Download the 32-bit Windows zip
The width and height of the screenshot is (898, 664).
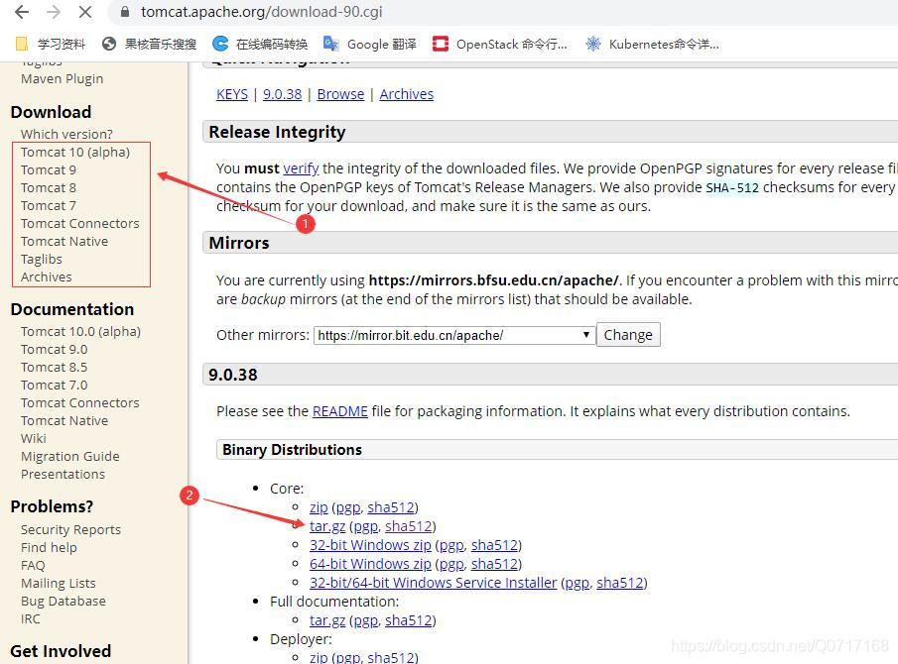(370, 546)
